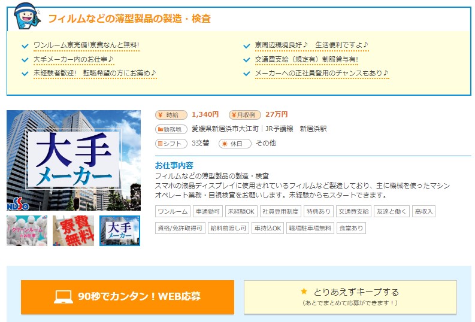Select the クリーンルーム thumbnail image
The width and height of the screenshot is (475, 322).
point(27,230)
